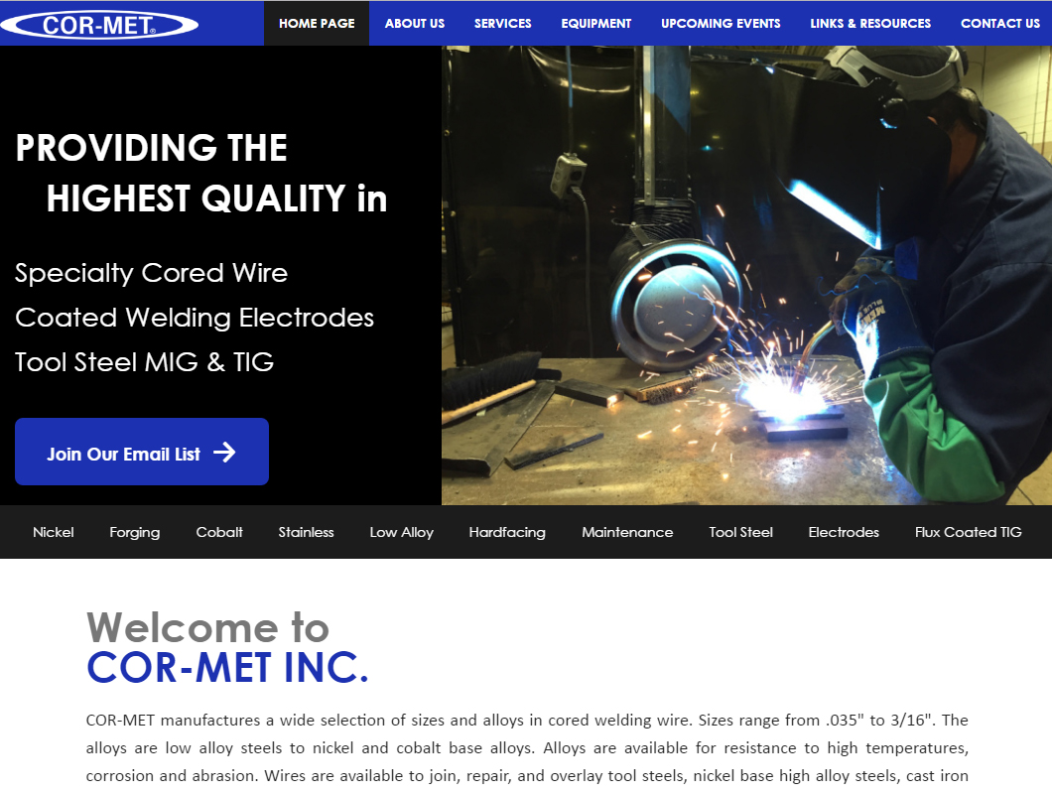The image size is (1052, 794).
Task: Click the 'HIGHEST QUALITY in' headline
Action: [x=216, y=198]
